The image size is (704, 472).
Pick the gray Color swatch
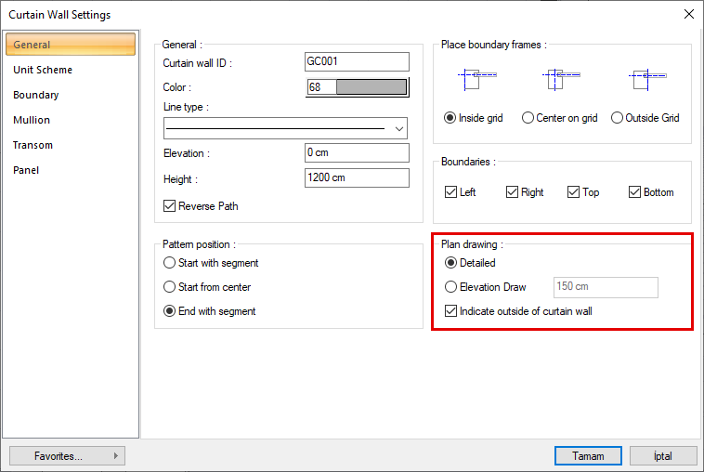[x=371, y=87]
